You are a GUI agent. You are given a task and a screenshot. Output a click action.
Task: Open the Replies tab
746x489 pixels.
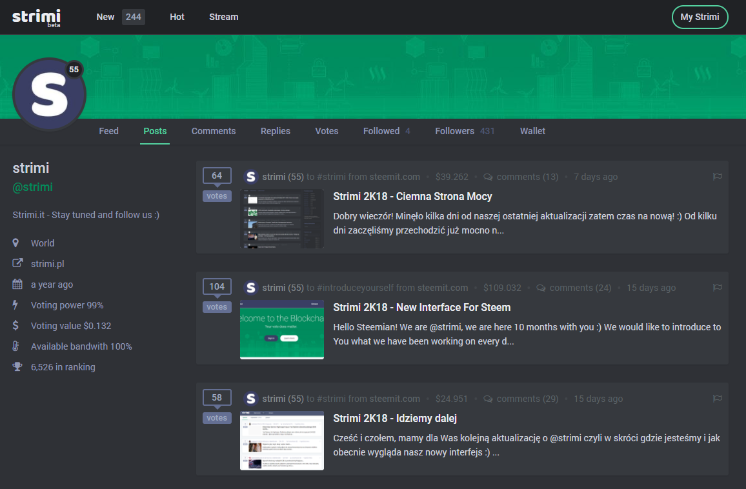pyautogui.click(x=276, y=131)
